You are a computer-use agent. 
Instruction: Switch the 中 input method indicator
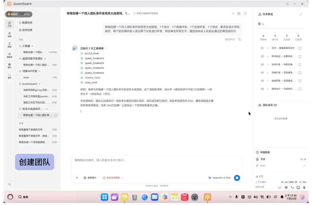286,188
